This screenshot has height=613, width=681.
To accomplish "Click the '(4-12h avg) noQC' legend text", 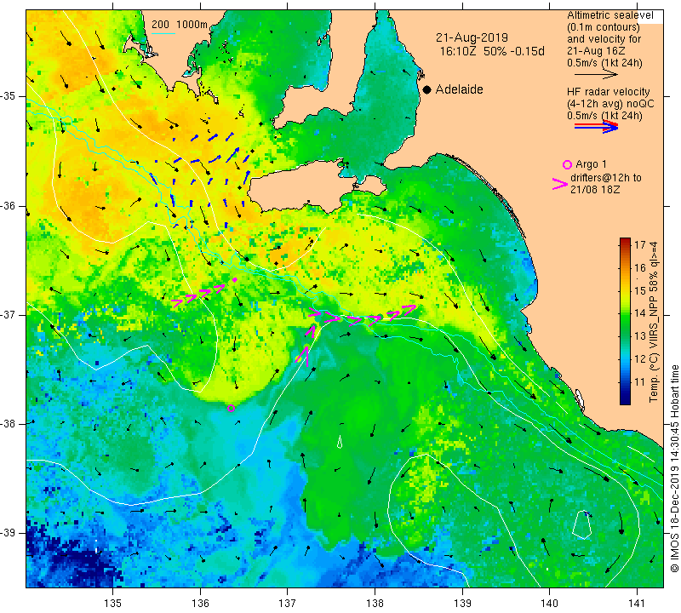I will point(609,104).
